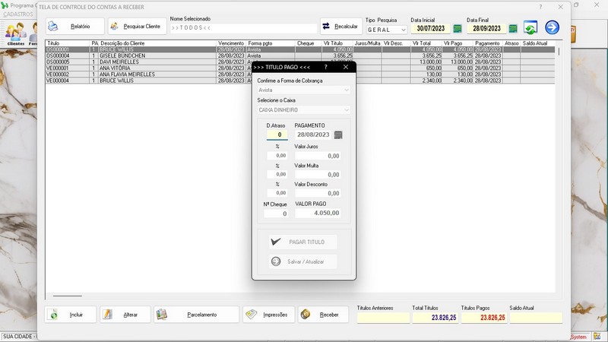
Task: Open CADASTROS menu in main window
Action: 18,14
